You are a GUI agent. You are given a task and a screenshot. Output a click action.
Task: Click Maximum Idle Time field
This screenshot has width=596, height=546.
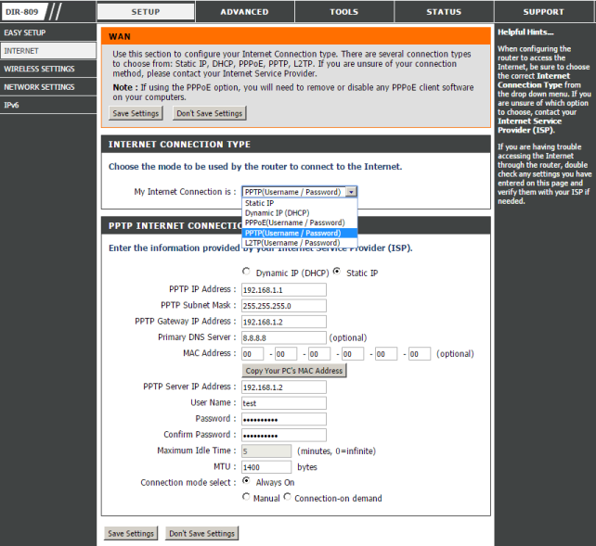(266, 451)
